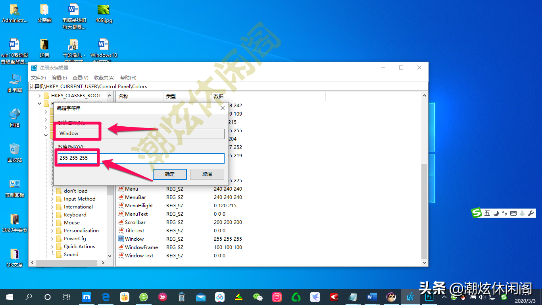Open the 文件(F) menu

click(38, 78)
